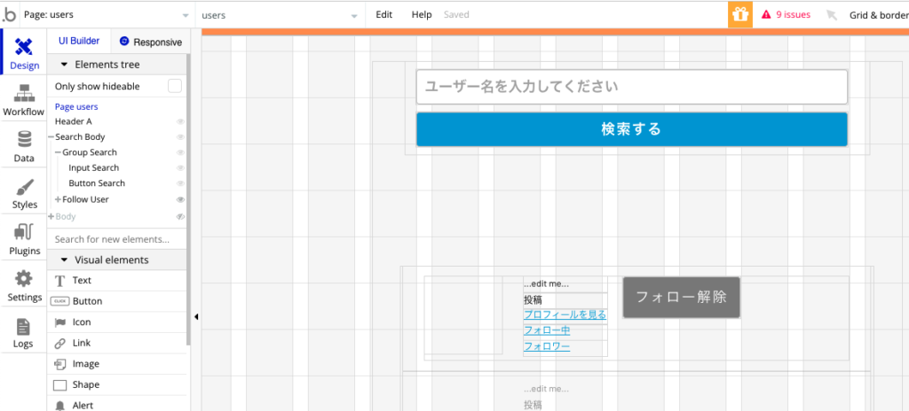Switch to the UI Builder tab

[79, 41]
